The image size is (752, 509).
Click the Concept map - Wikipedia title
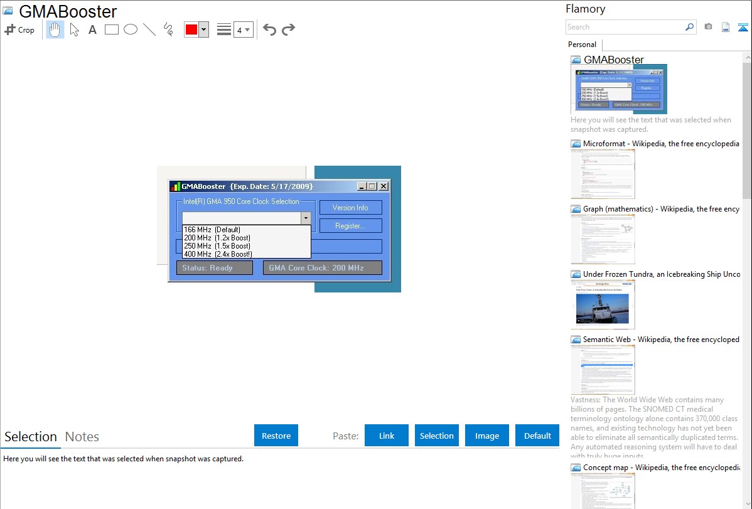click(x=661, y=467)
